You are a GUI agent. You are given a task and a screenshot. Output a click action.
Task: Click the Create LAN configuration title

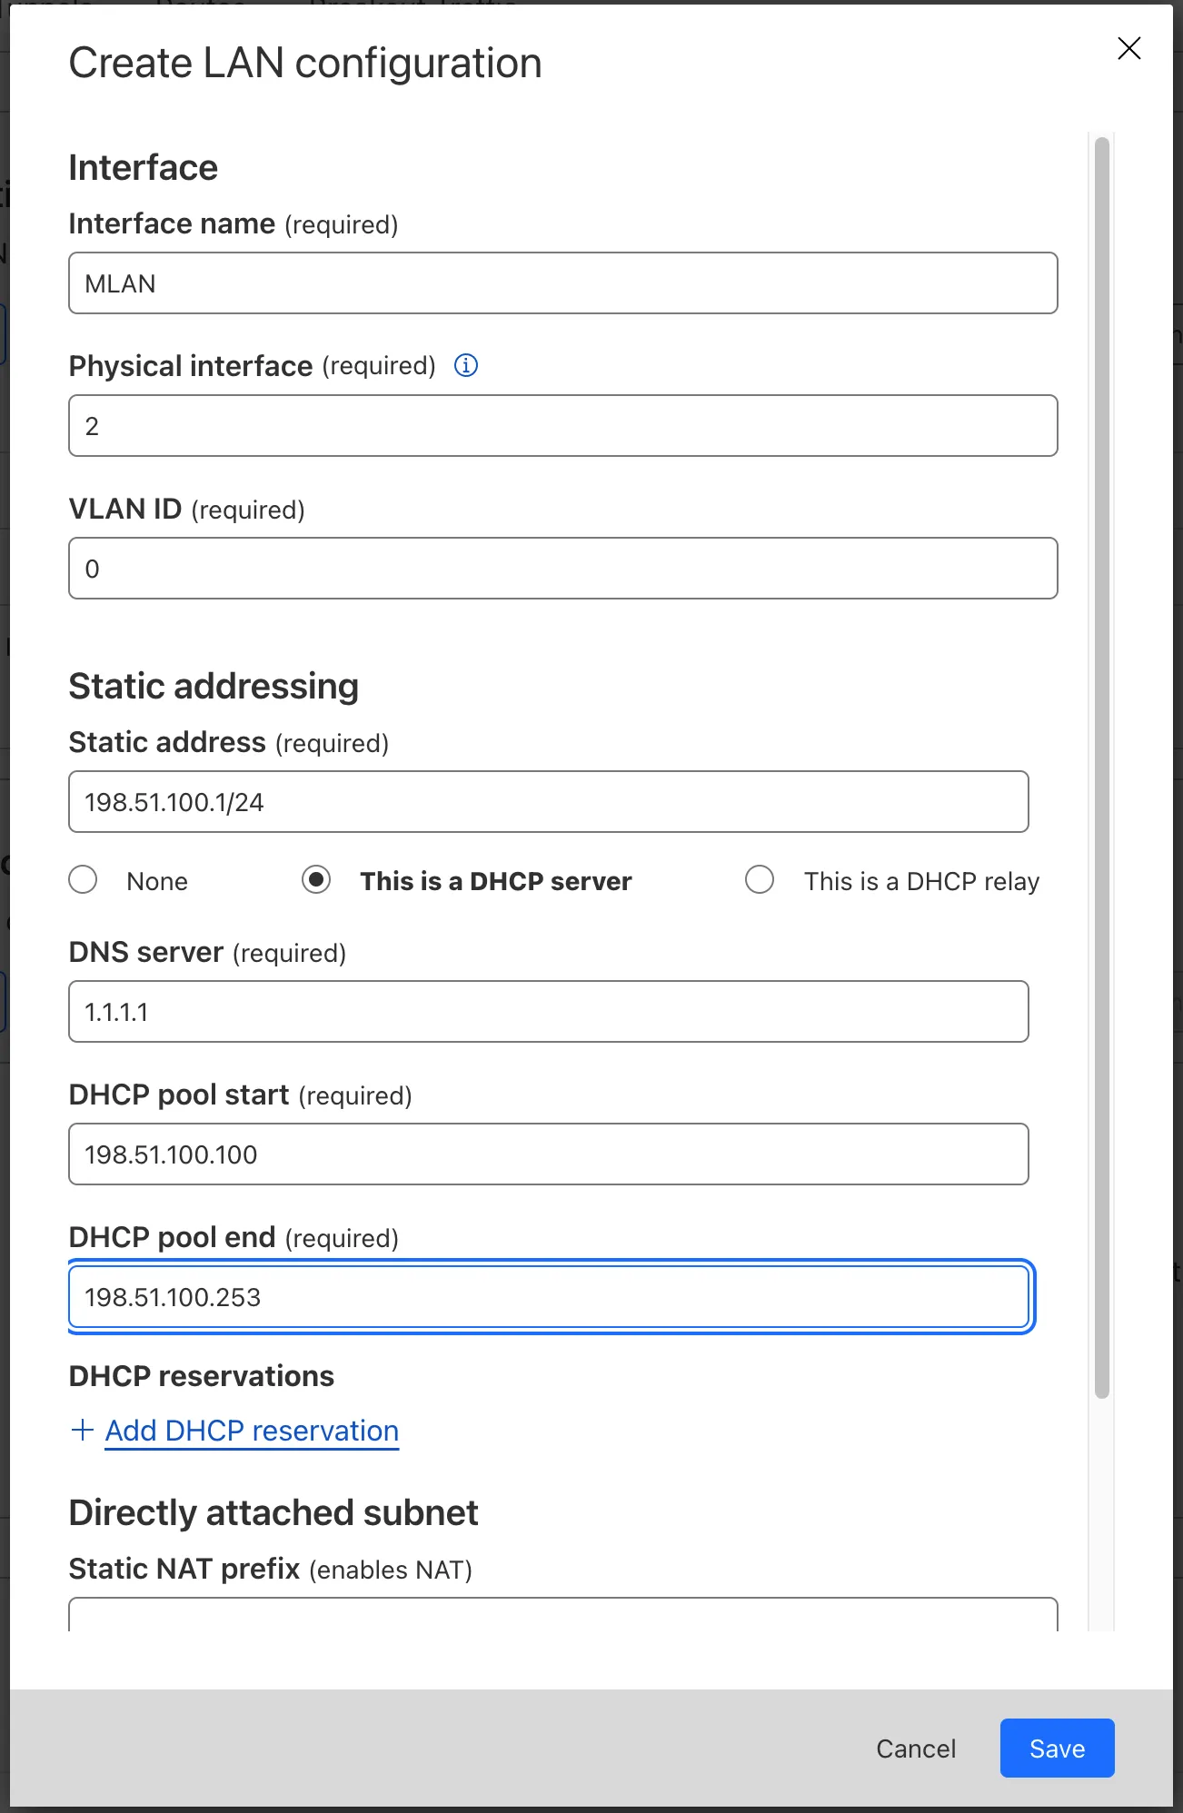point(305,62)
